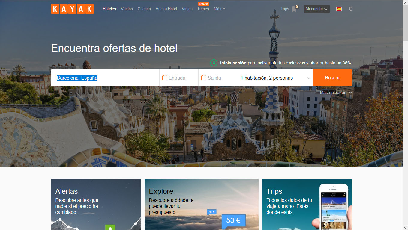Open the Más menu in navigation
The image size is (408, 230).
(x=219, y=9)
